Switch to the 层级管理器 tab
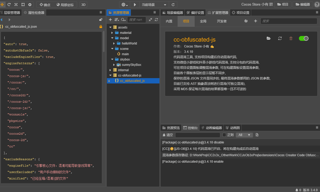This screenshot has width=320, height=192. 10,13
